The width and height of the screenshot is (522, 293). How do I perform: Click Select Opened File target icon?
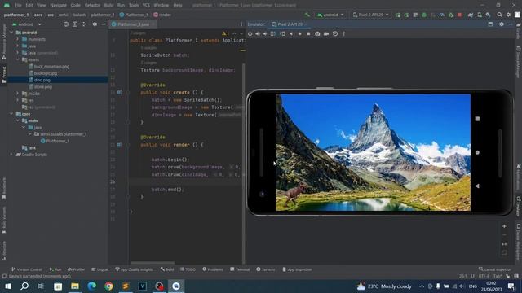(x=66, y=24)
